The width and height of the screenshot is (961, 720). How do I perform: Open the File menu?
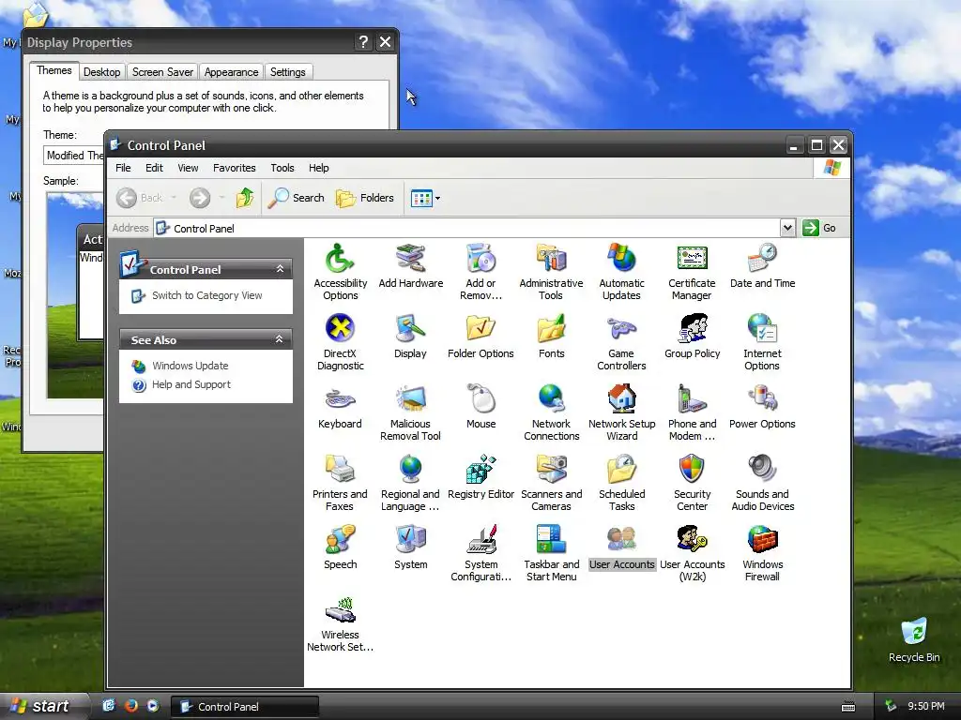123,168
